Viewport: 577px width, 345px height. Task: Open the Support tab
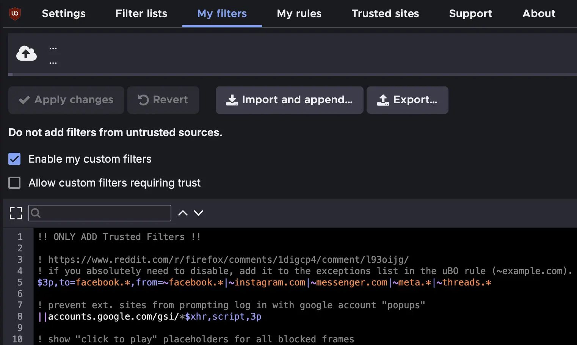click(x=470, y=14)
